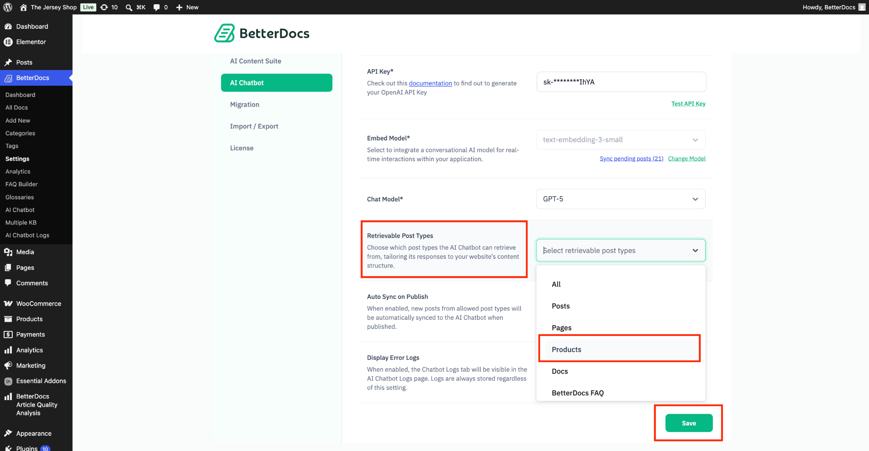Click the Marketing megaphone icon
Image resolution: width=869 pixels, height=451 pixels.
pyautogui.click(x=8, y=365)
